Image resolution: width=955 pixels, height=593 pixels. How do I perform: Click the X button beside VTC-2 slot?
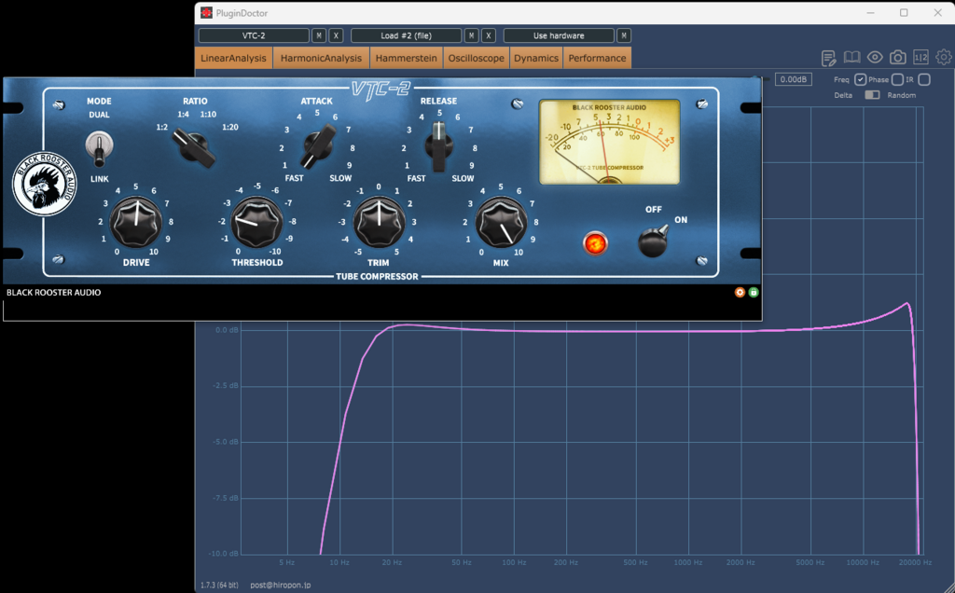336,35
